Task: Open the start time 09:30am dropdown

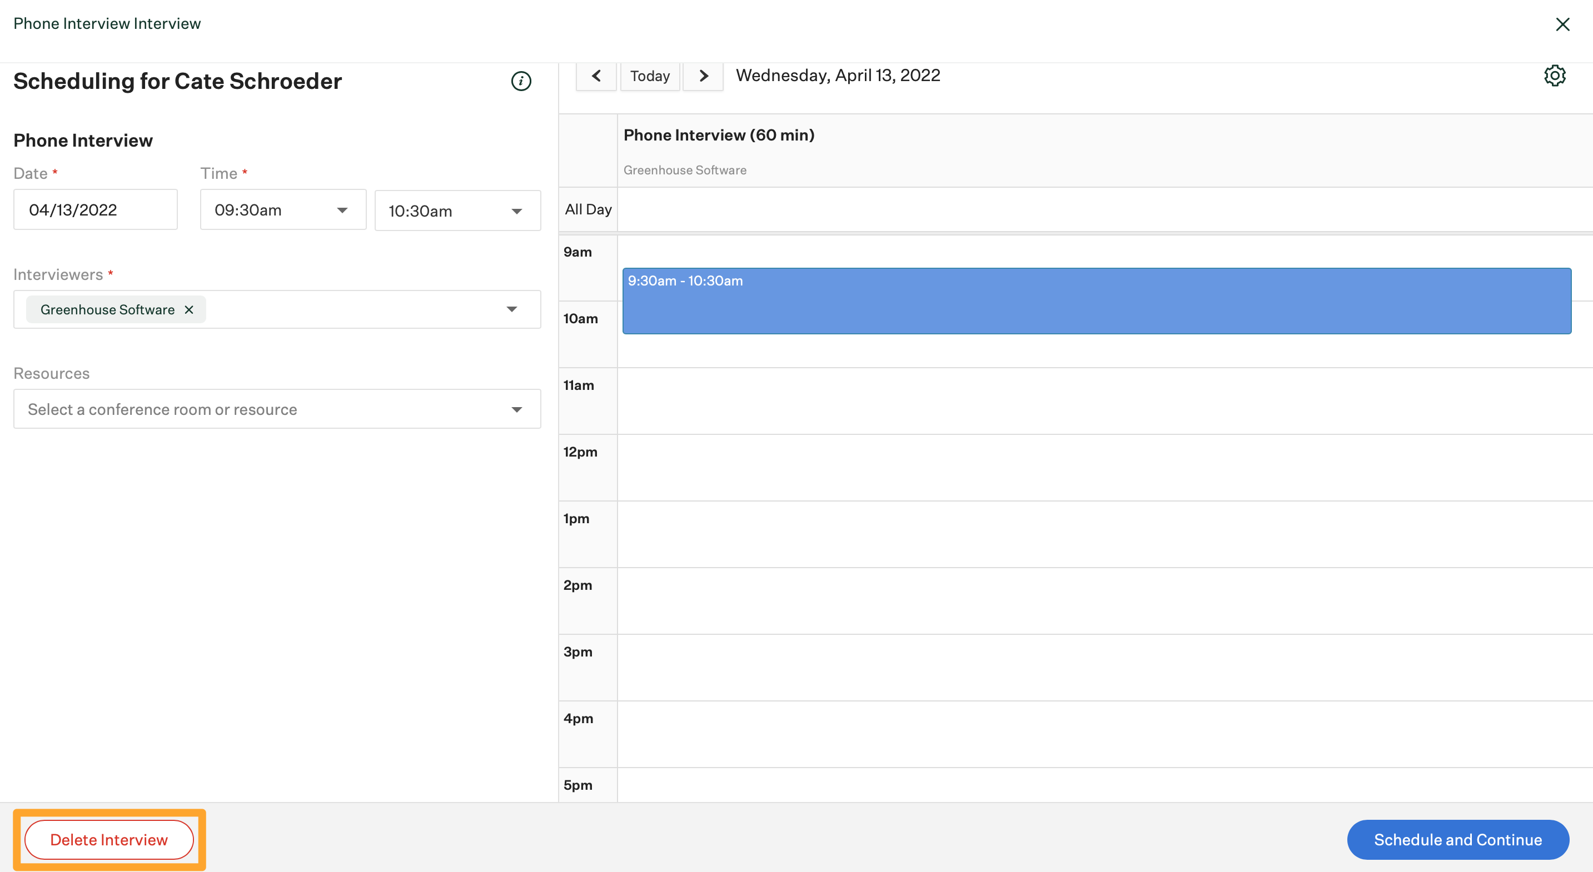Action: 283,209
